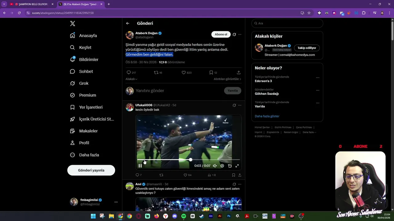The image size is (394, 221).
Task: Share Ufukali006's comment
Action: (240, 175)
